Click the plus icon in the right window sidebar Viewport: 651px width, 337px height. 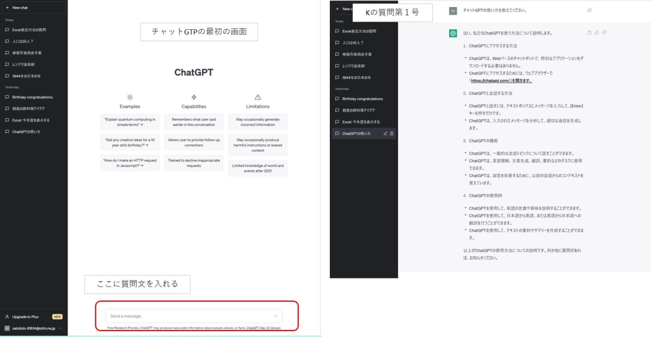click(337, 9)
